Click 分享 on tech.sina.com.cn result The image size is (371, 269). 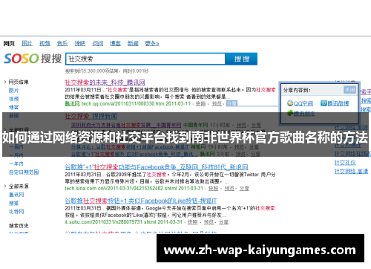pos(244,189)
